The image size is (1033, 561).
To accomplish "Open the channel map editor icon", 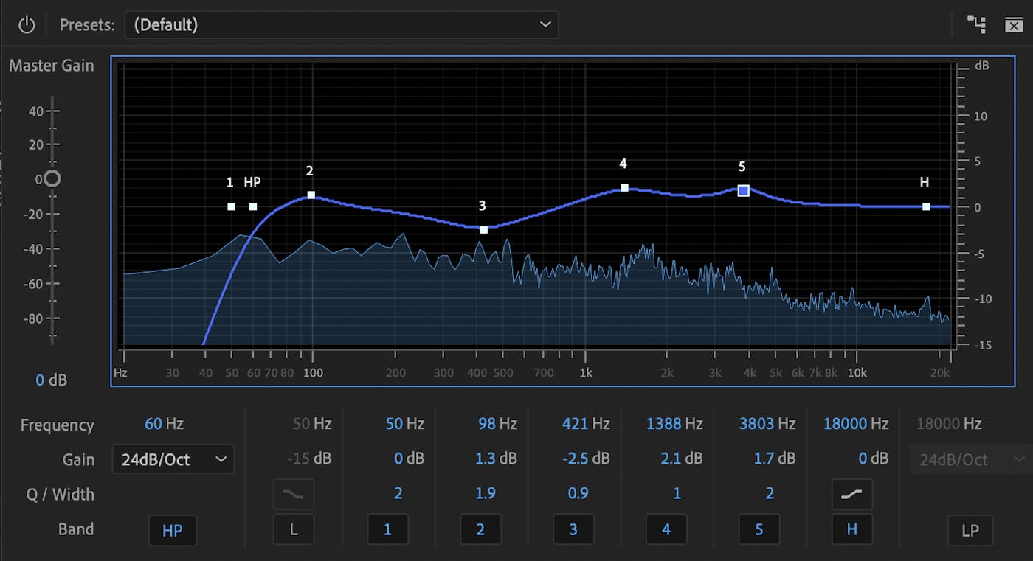I will click(976, 24).
